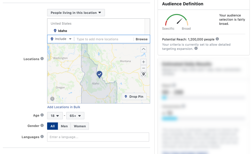Open Add Locations in Bulk link

[64, 107]
